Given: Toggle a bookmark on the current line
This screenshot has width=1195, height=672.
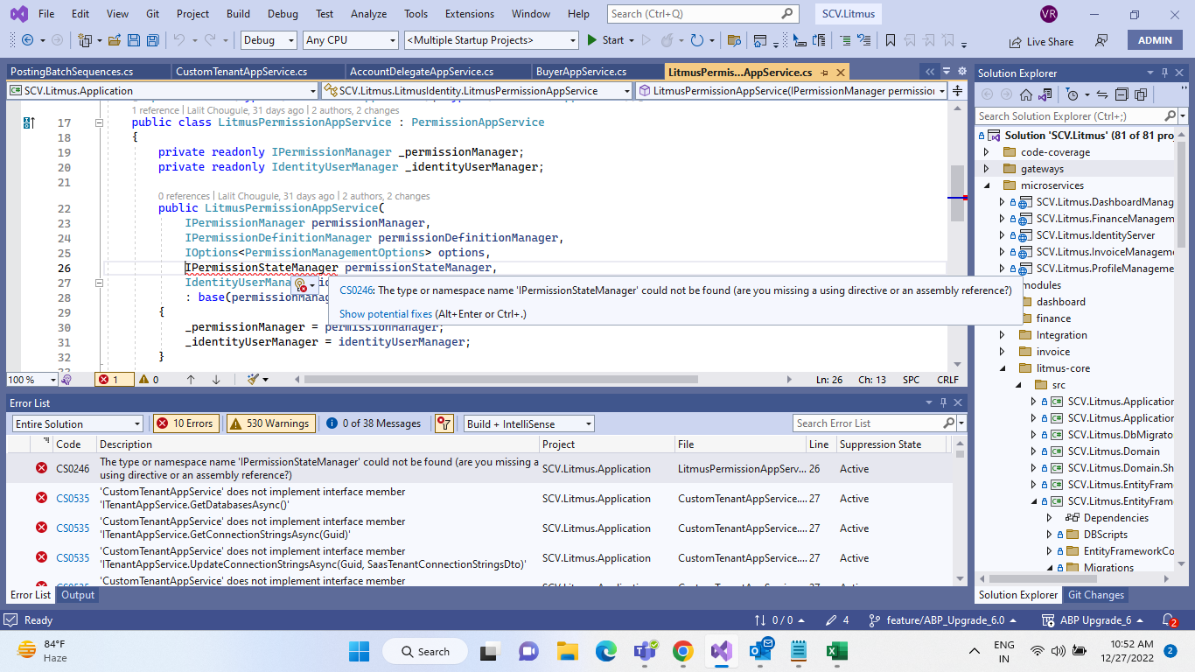Looking at the screenshot, I should (x=890, y=40).
